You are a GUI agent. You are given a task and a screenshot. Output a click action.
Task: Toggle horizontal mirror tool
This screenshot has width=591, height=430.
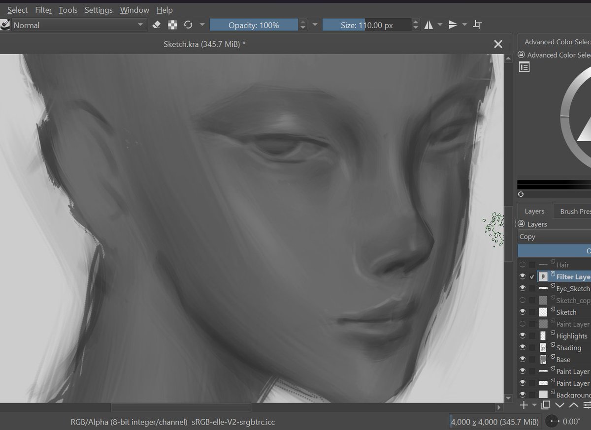[x=429, y=25]
